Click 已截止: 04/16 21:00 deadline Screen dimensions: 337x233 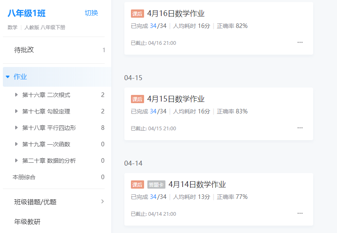click(x=154, y=43)
